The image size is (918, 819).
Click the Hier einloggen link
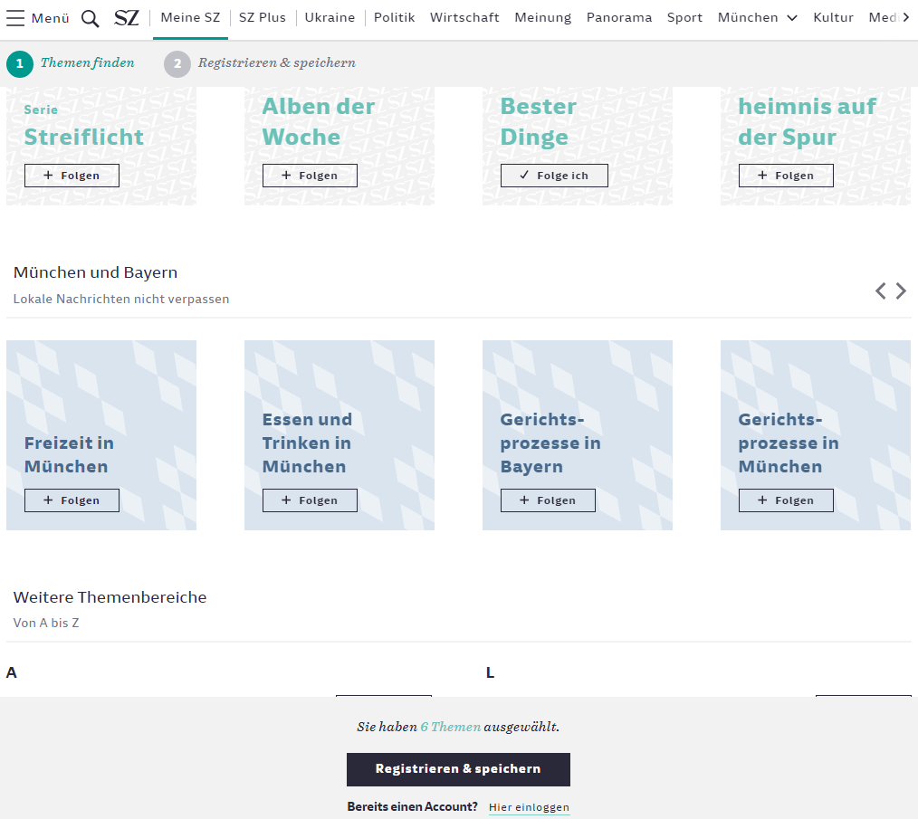click(529, 807)
